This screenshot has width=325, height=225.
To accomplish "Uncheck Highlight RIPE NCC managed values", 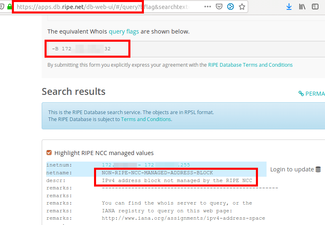I will pyautogui.click(x=49, y=153).
